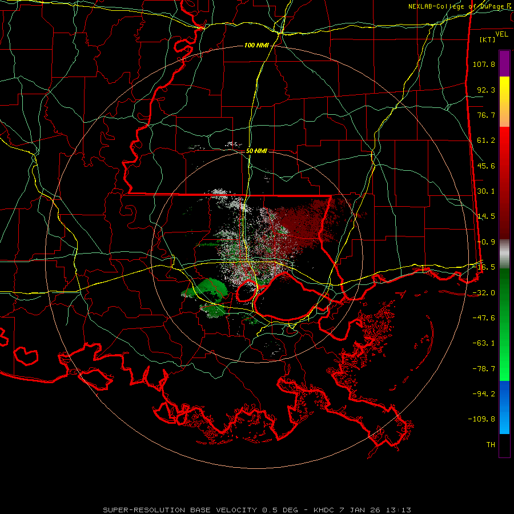Click the 45.6 velocity scale value

pyautogui.click(x=486, y=166)
